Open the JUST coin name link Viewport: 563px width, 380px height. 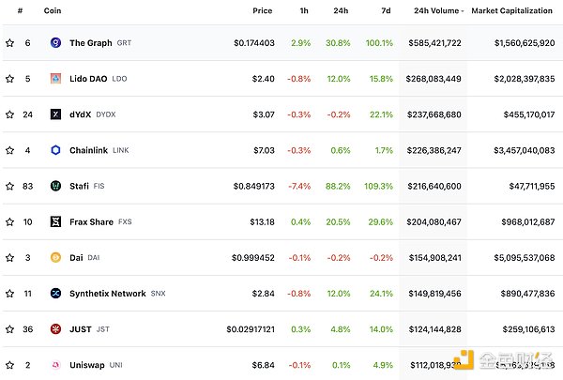(x=83, y=329)
